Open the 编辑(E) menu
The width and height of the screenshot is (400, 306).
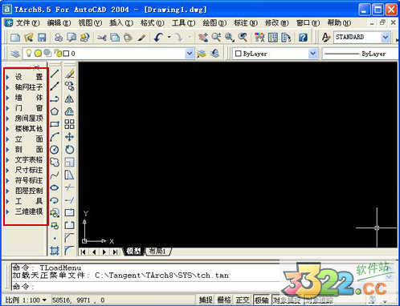point(59,23)
